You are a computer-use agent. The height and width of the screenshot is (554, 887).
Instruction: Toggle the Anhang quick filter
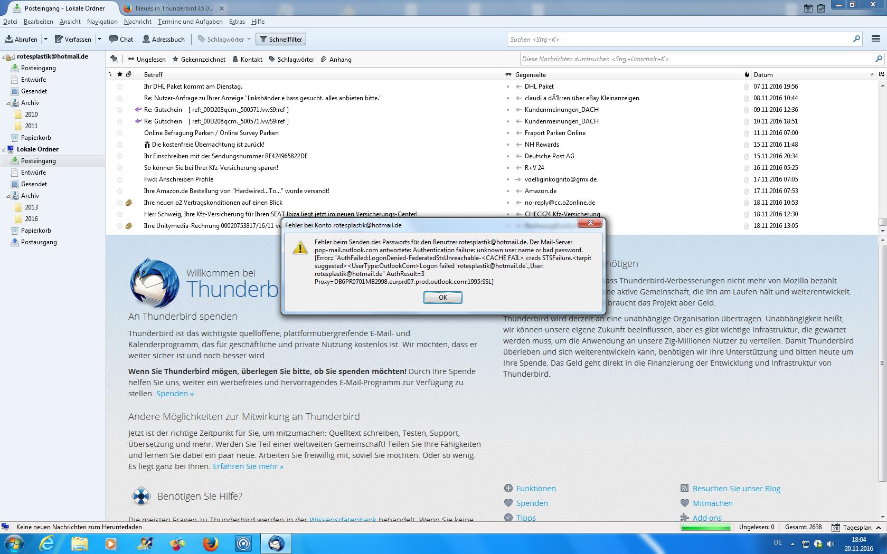[x=341, y=59]
